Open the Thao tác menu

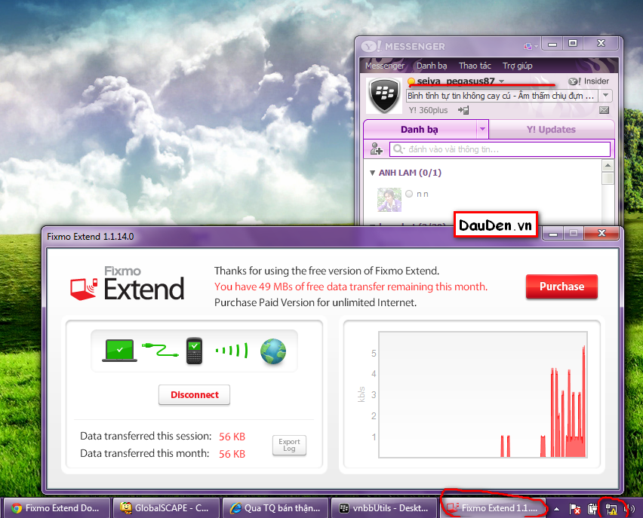[475, 66]
